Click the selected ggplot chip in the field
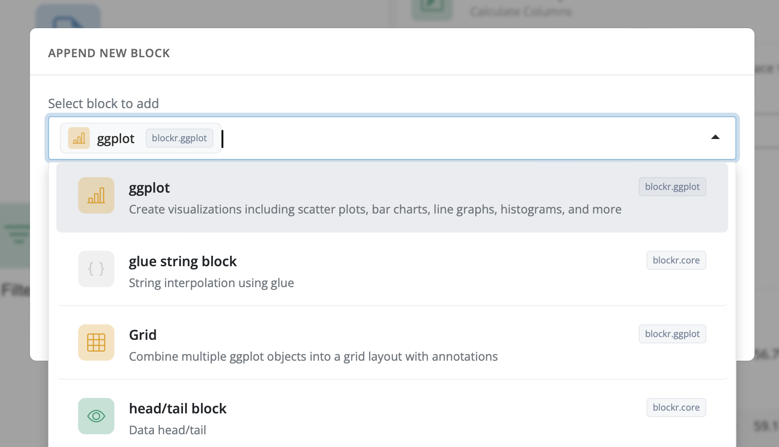779x447 pixels. (116, 139)
